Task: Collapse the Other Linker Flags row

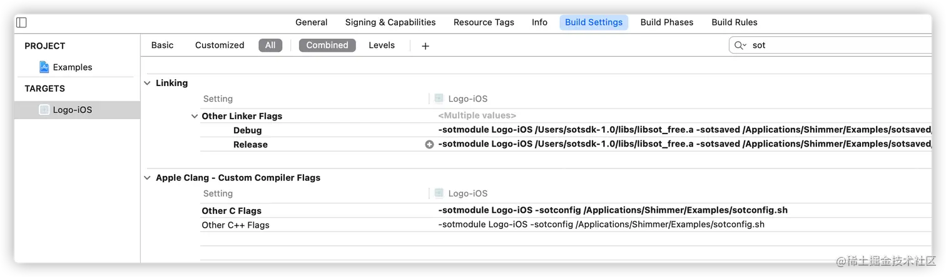Action: click(195, 116)
